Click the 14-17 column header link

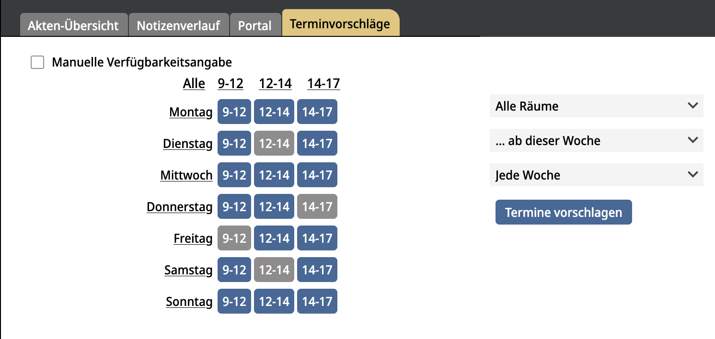coord(323,84)
